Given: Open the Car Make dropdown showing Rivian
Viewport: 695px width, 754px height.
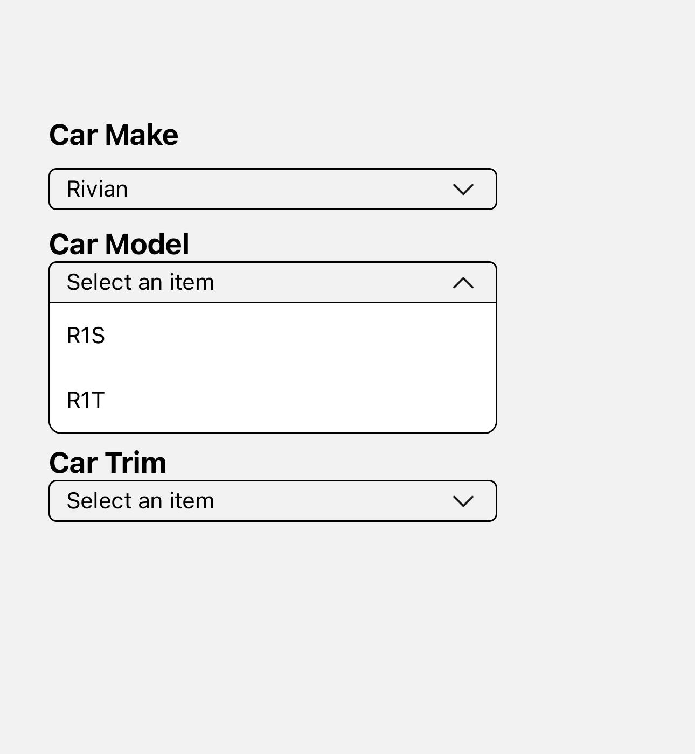Looking at the screenshot, I should [272, 188].
